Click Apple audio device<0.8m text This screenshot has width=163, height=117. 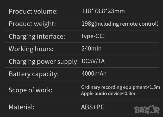[108, 93]
